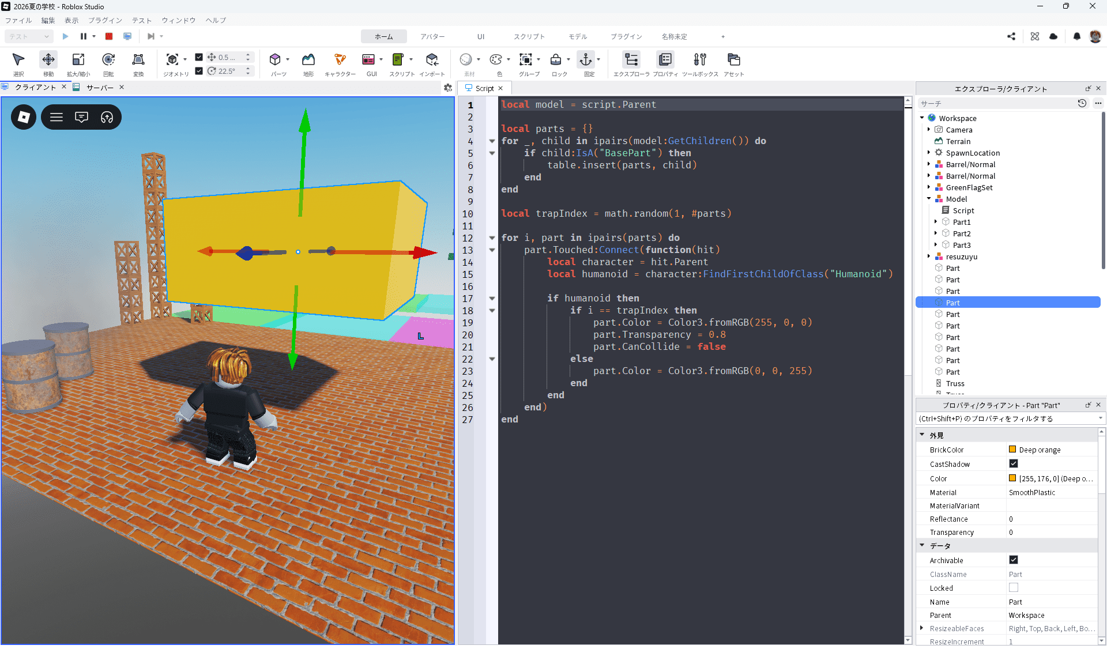Stop the running playtest
The image size is (1107, 664).
109,36
